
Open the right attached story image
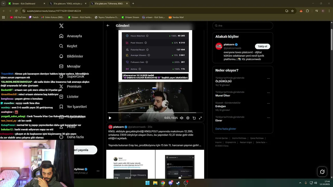(180, 164)
